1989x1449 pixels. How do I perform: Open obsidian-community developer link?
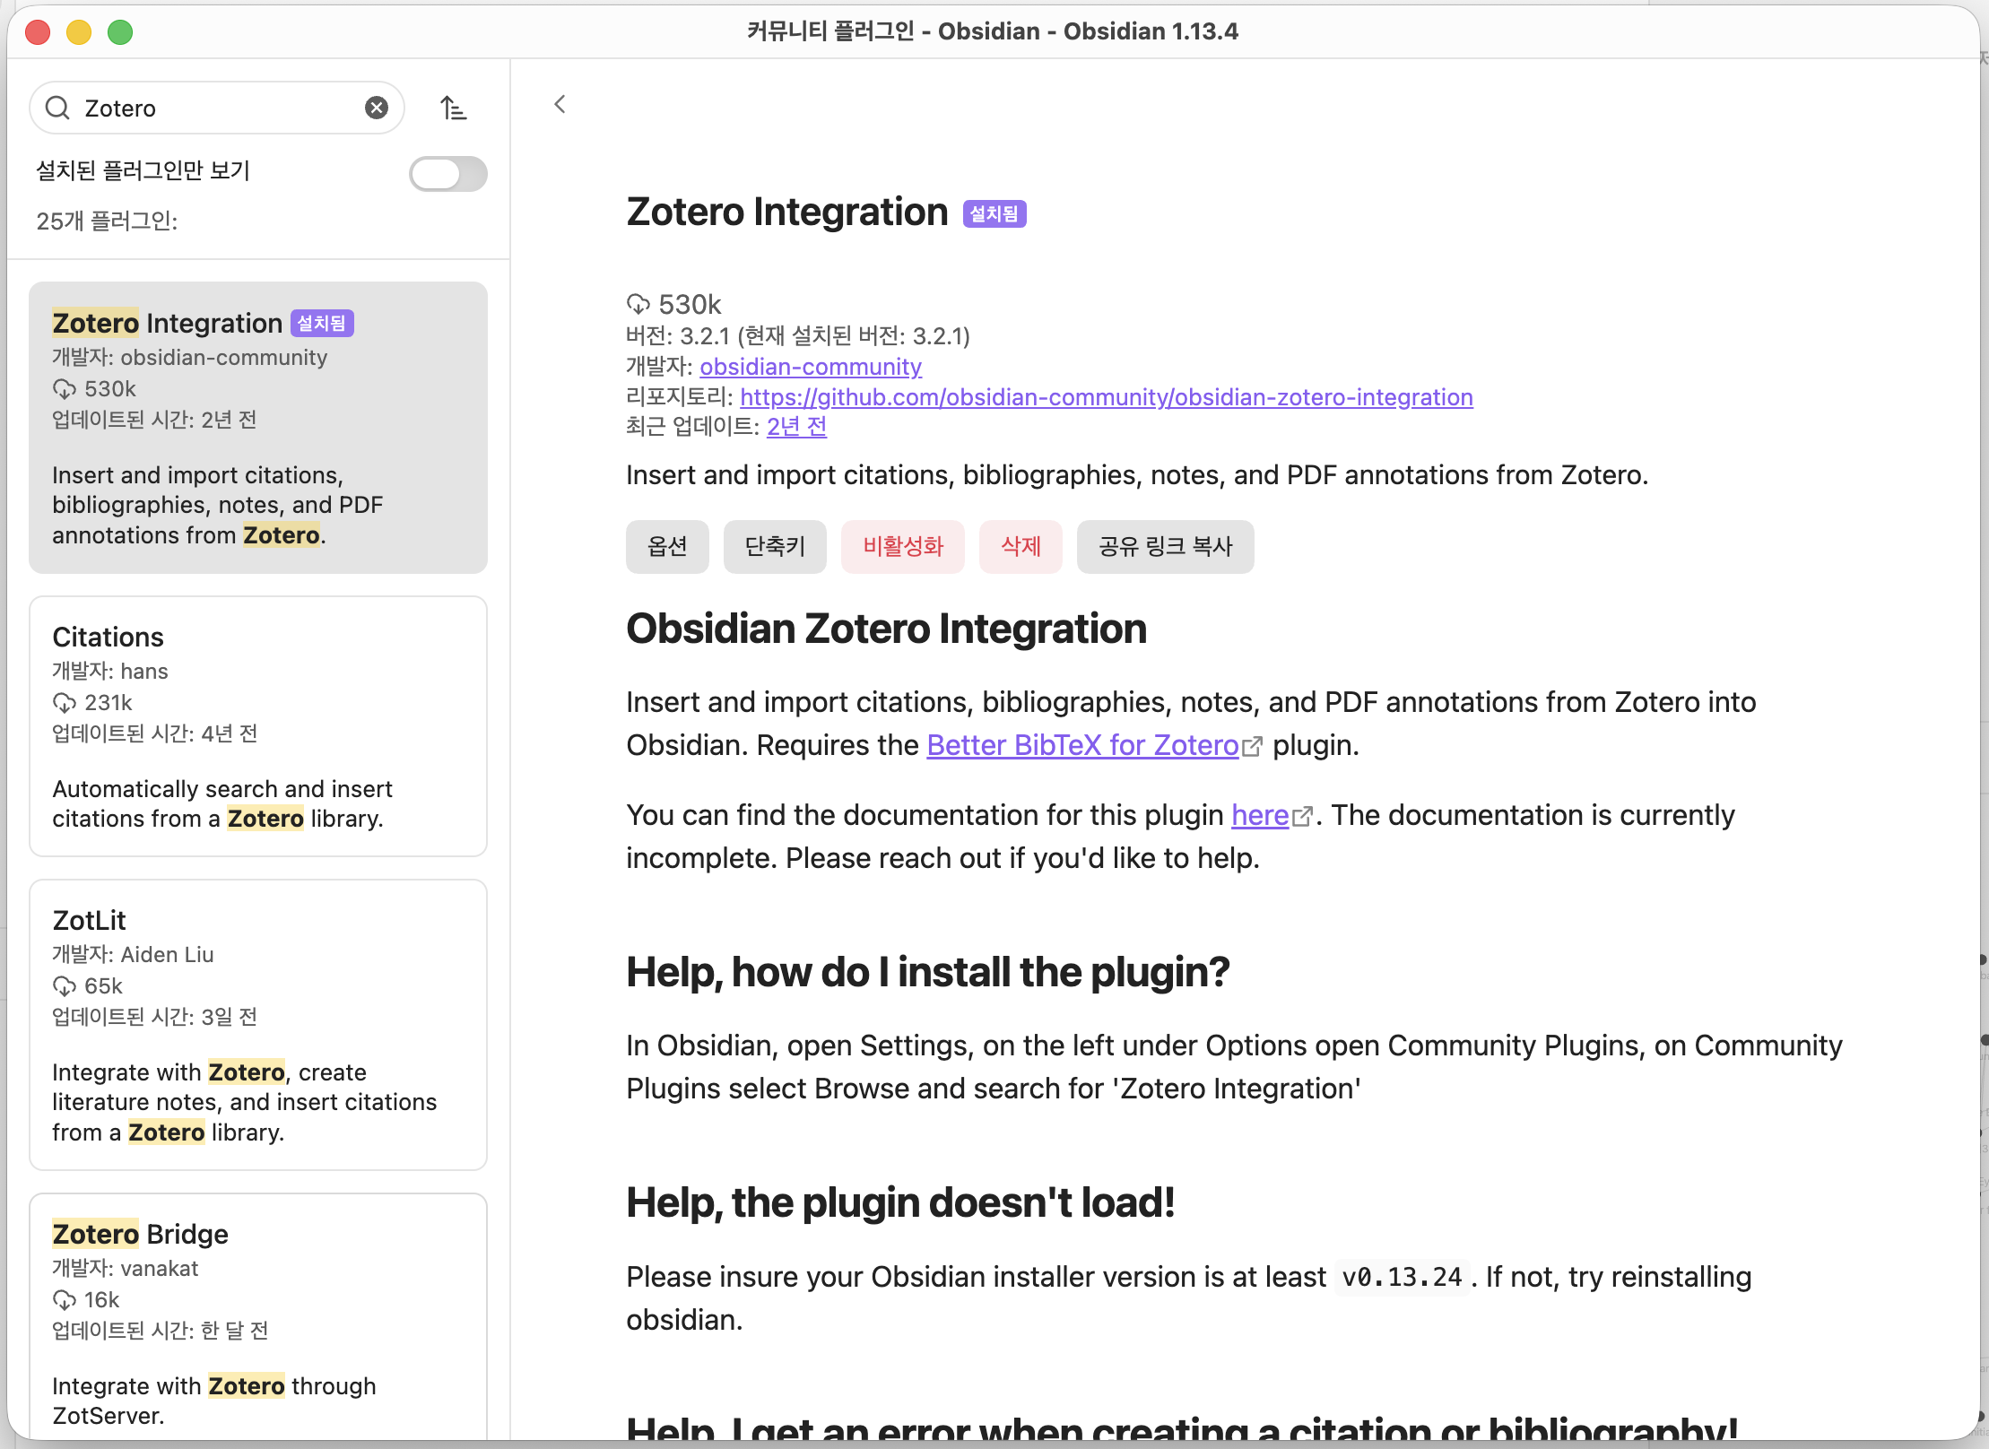pos(811,366)
